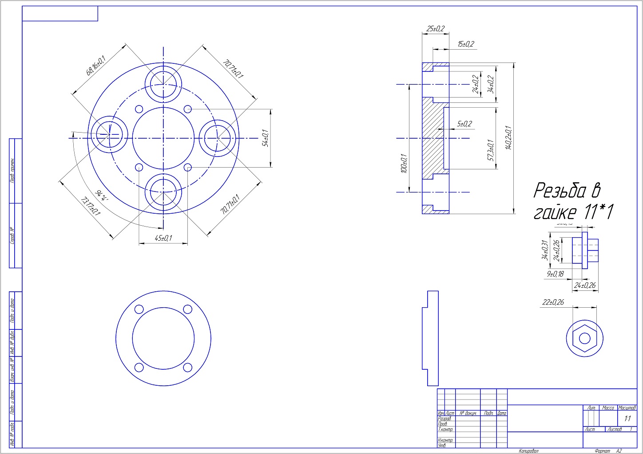This screenshot has width=643, height=454.
Task: Click the 'Н.контр.' row label
Action: click(445, 440)
